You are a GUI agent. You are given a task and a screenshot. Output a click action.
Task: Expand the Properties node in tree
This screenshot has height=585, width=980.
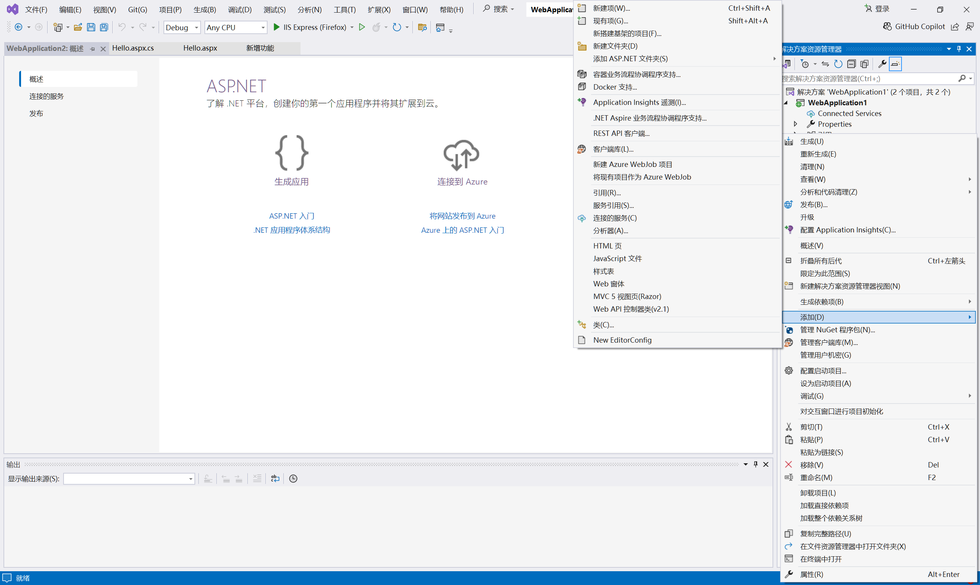click(795, 124)
